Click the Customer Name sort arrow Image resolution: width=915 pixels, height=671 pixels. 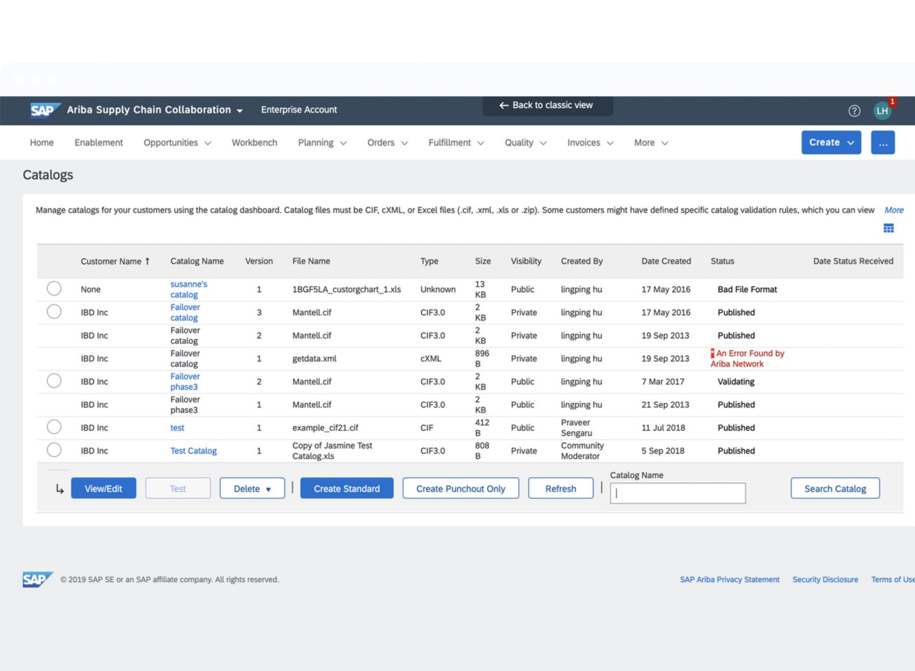click(x=147, y=261)
